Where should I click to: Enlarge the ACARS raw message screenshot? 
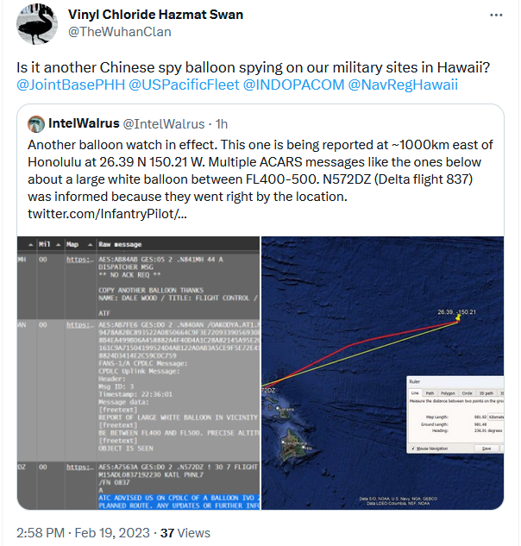click(138, 373)
